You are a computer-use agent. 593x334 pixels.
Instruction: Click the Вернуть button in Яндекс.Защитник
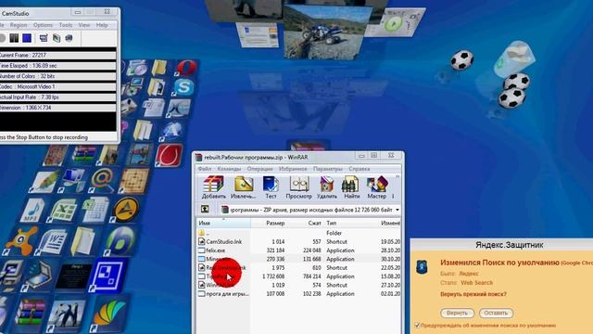(x=457, y=313)
